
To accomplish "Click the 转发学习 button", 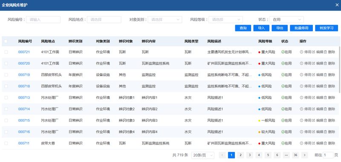I will point(327,28).
